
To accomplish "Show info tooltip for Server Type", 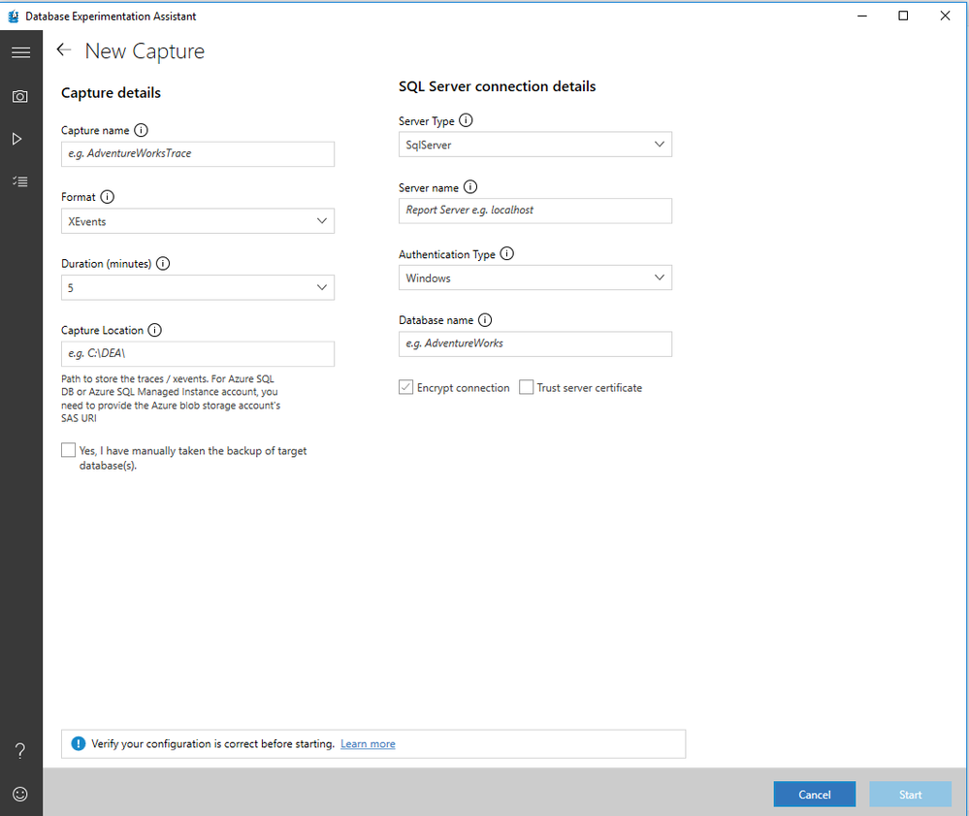I will [466, 120].
